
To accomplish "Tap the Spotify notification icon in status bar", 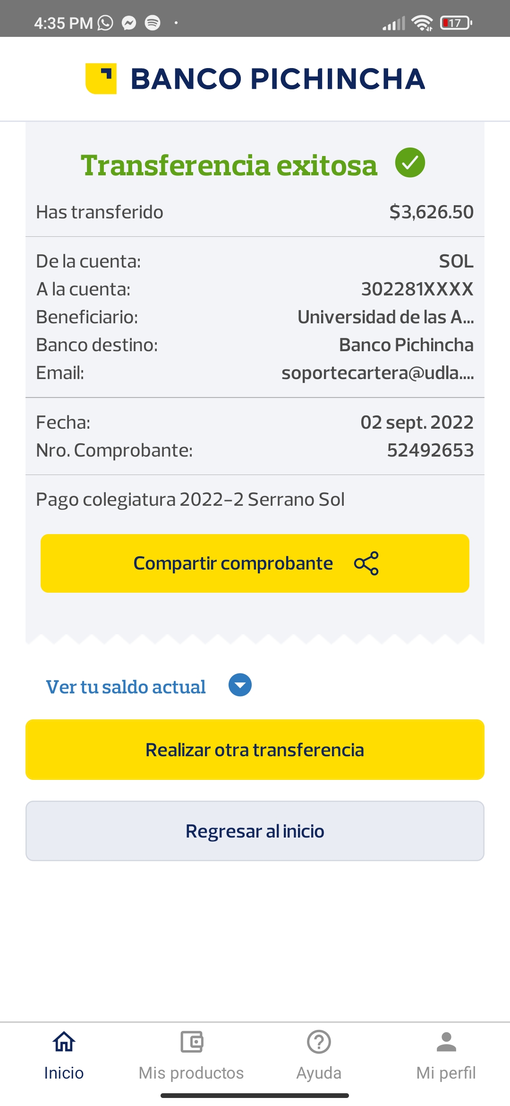I will (x=152, y=23).
